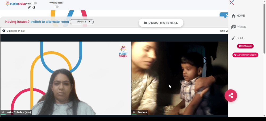Click the press newspaper icon
The width and height of the screenshot is (266, 121).
[234, 27]
